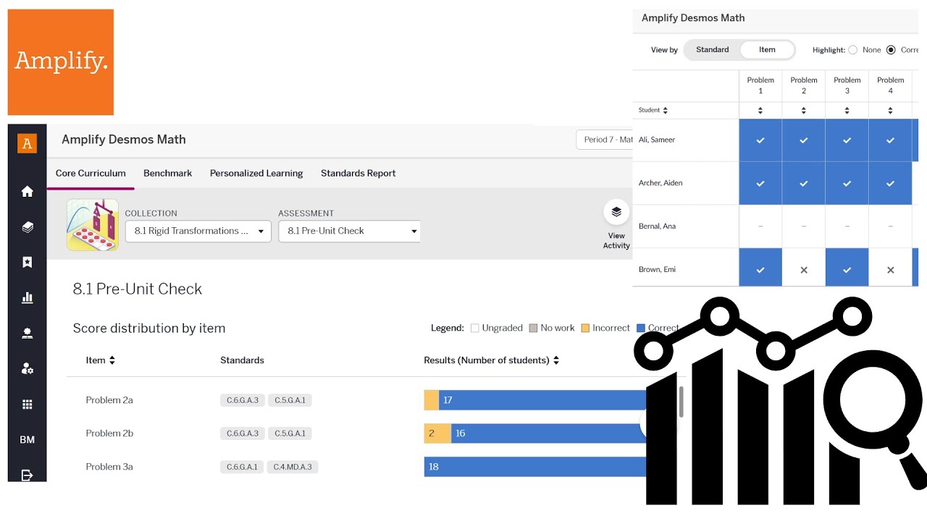The width and height of the screenshot is (927, 521).
Task: Sort Problem 4 column arrows
Action: (891, 111)
